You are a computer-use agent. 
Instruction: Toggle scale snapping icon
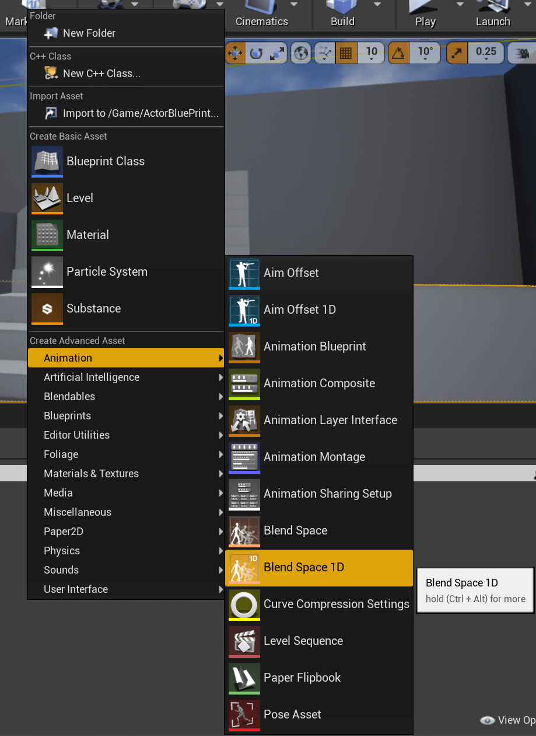457,53
